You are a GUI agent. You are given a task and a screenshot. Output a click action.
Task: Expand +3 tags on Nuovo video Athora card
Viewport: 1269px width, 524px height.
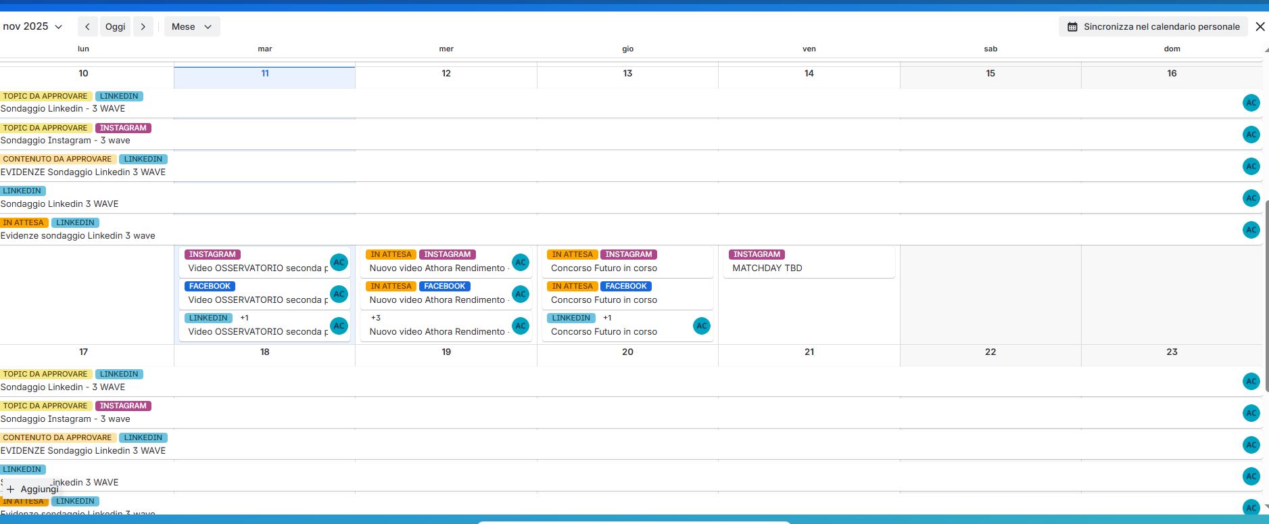point(376,318)
